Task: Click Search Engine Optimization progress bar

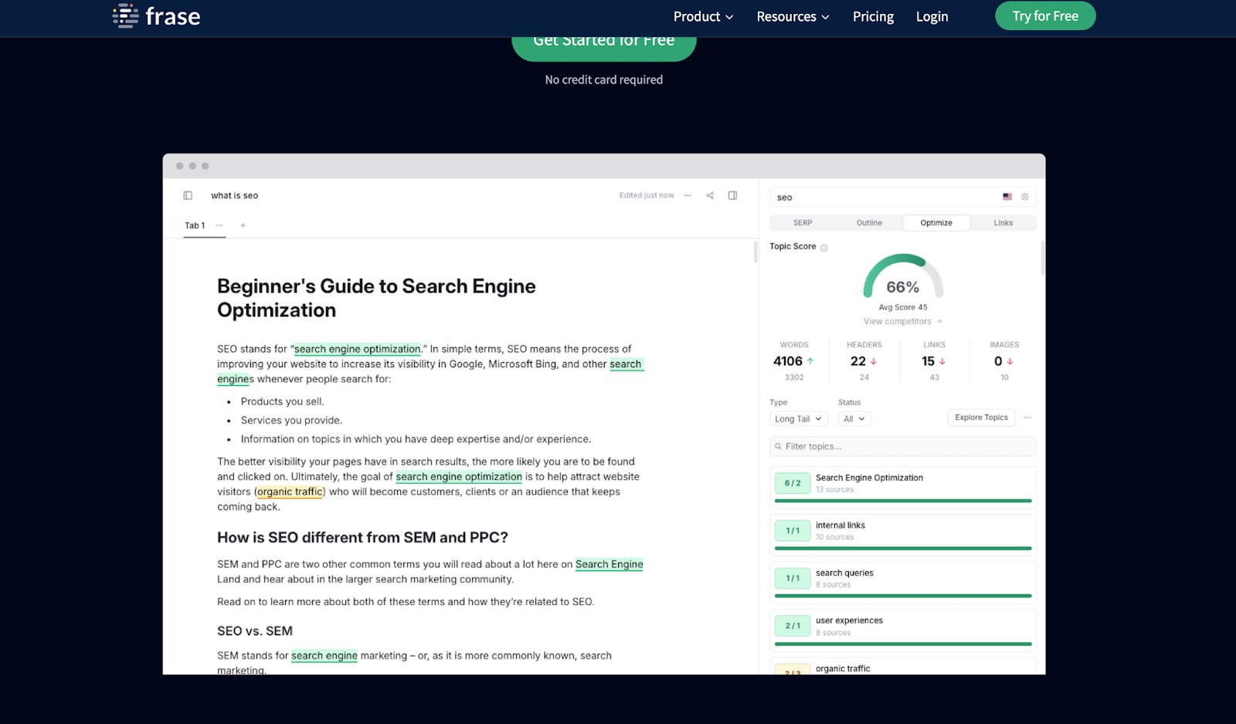Action: [x=903, y=501]
